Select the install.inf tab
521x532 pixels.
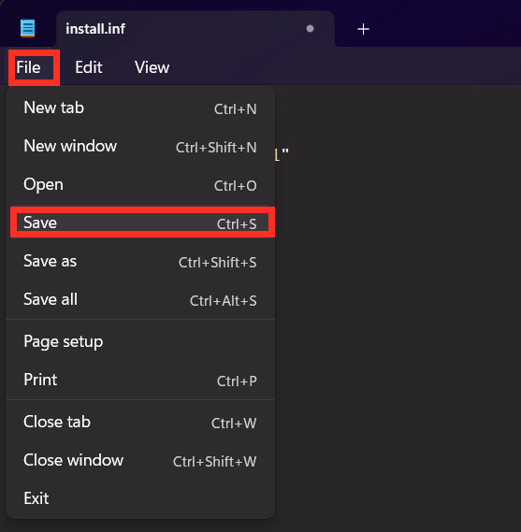pyautogui.click(x=195, y=29)
